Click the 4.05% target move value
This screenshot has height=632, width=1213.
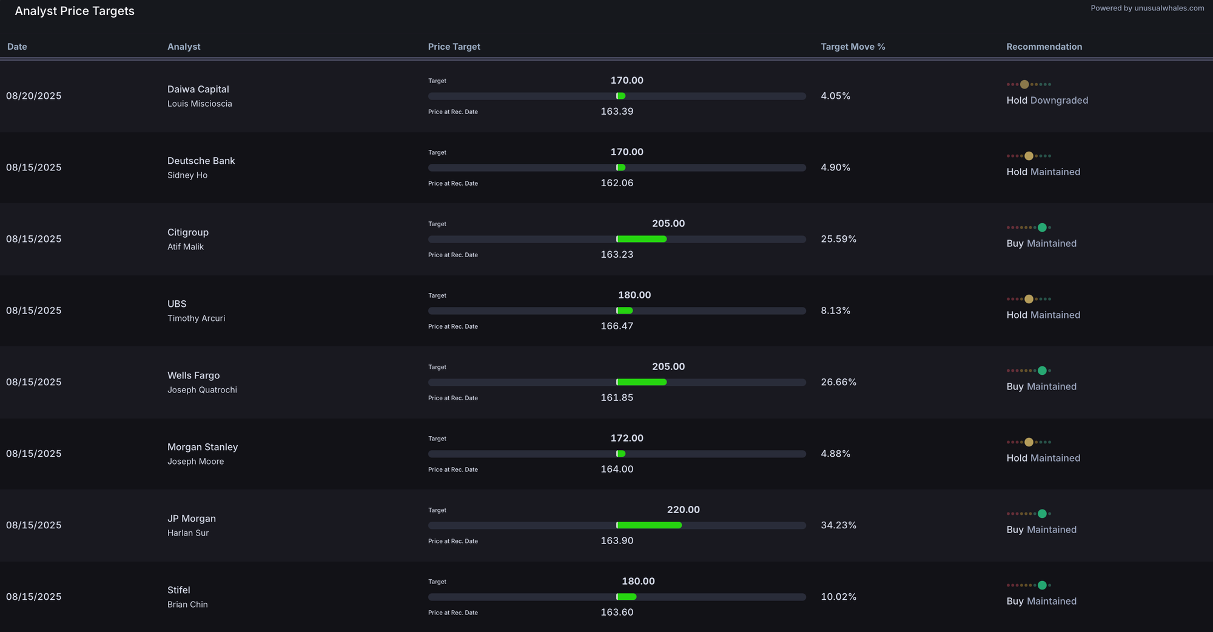click(836, 96)
